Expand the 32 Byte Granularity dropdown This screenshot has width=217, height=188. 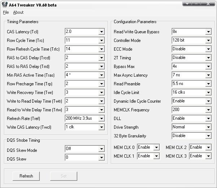click(x=192, y=136)
